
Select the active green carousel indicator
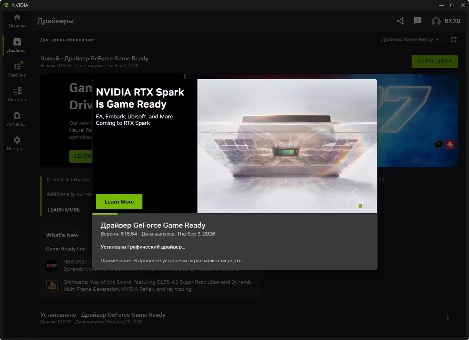coord(360,206)
